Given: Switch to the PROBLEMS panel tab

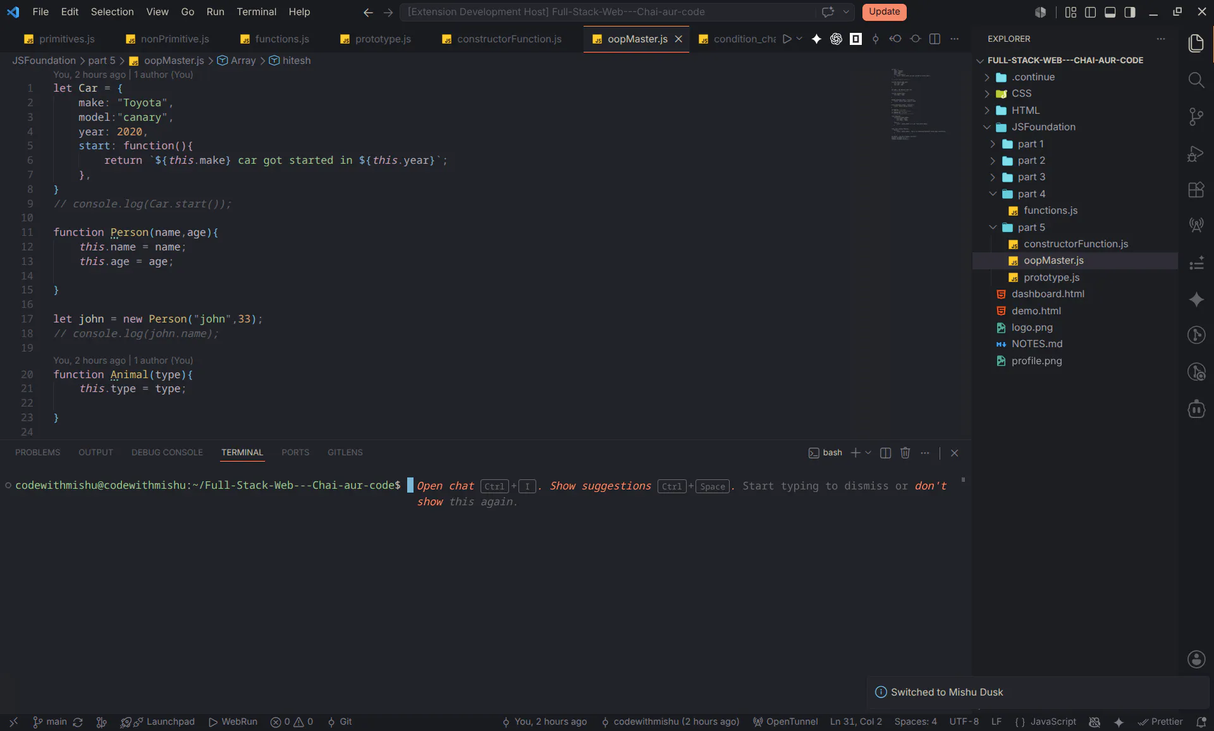Looking at the screenshot, I should pyautogui.click(x=37, y=453).
